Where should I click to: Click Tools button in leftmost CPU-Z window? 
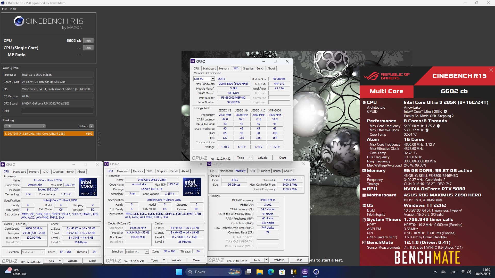pyautogui.click(x=51, y=261)
